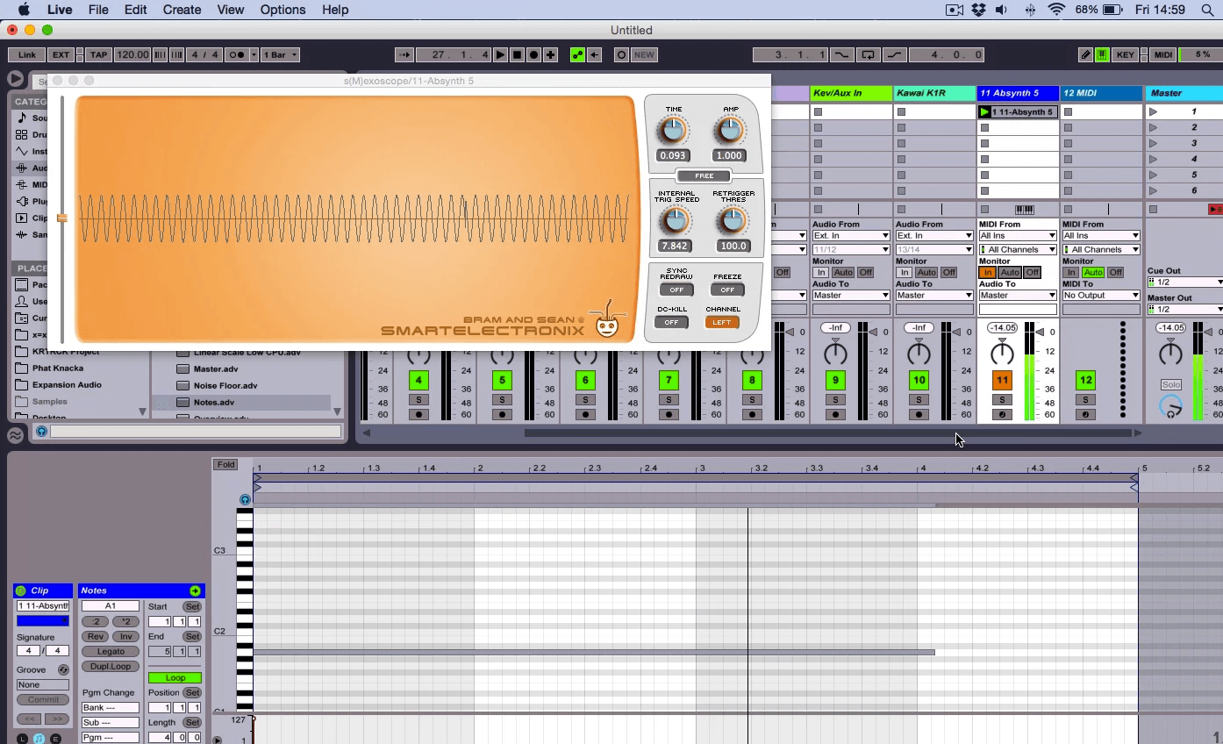Screen dimensions: 1223x744
Task: Toggle the FREE button in s(M)exoscope
Action: [704, 175]
